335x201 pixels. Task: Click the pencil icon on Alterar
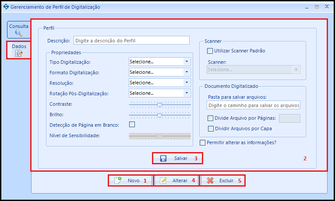(163, 180)
